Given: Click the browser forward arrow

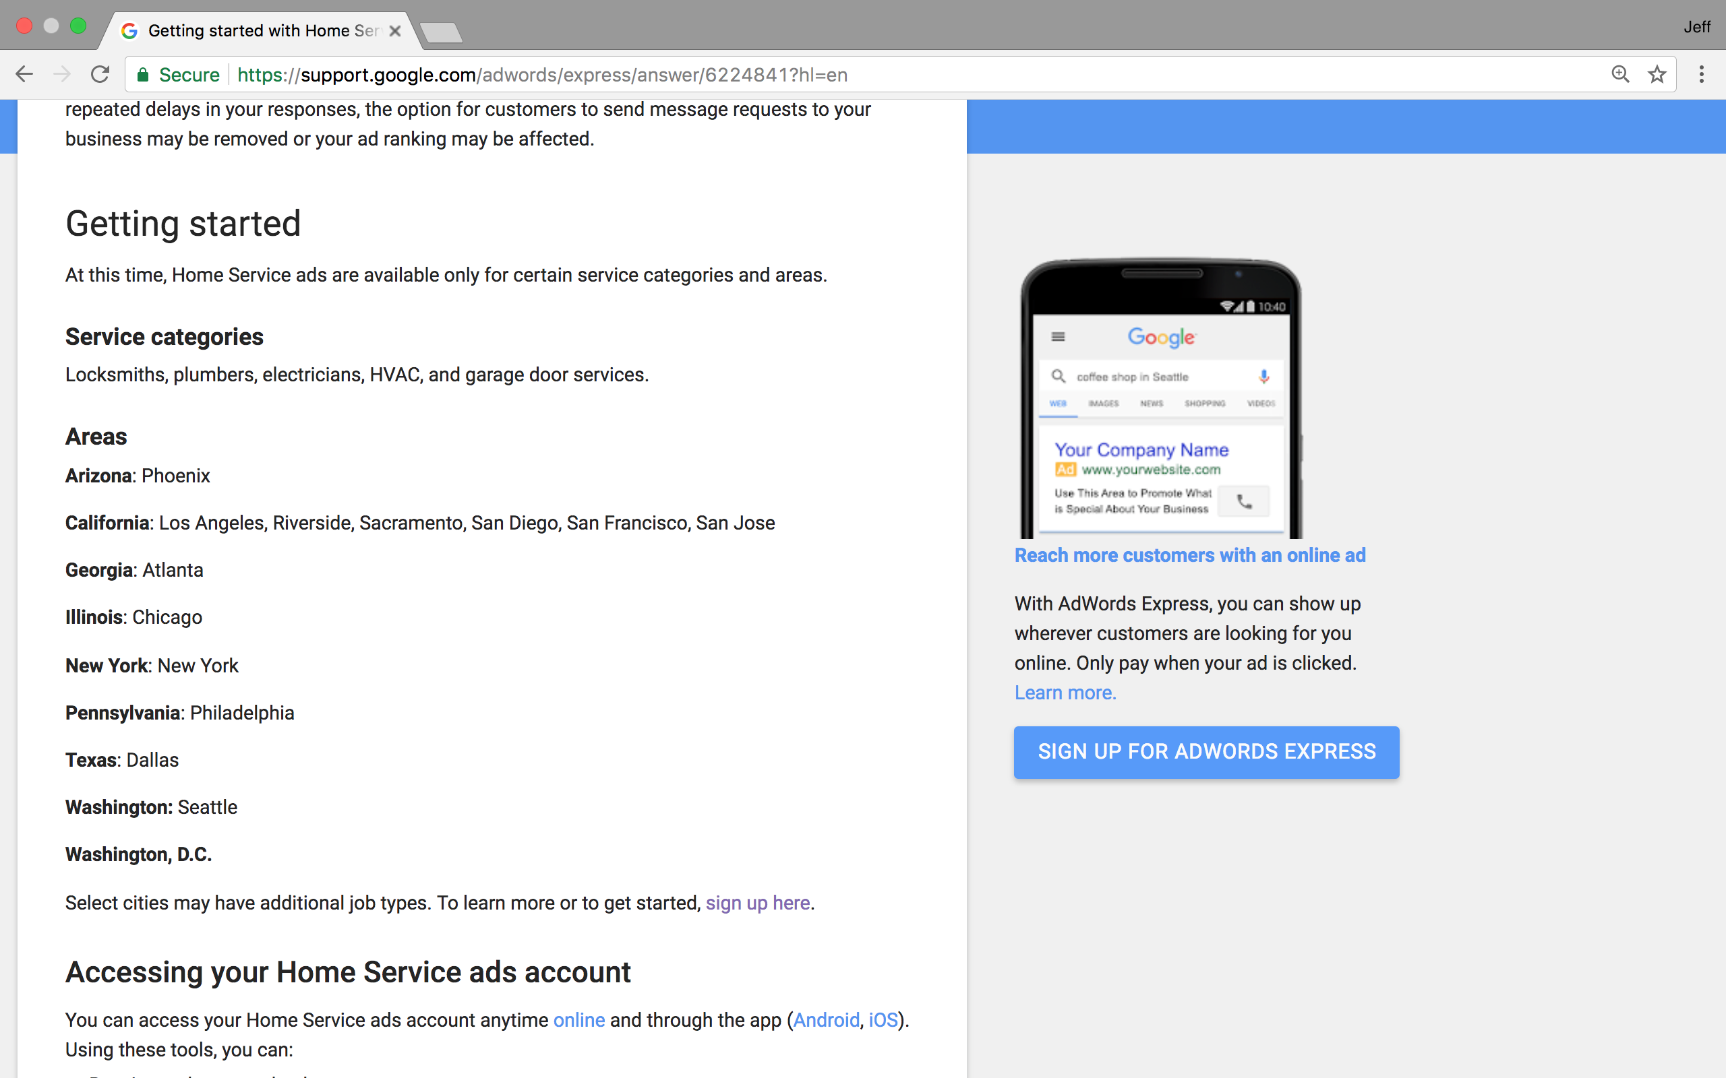Looking at the screenshot, I should pyautogui.click(x=63, y=74).
